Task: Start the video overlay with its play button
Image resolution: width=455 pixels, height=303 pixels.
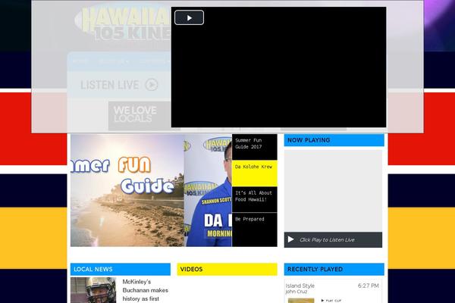Action: tap(189, 17)
